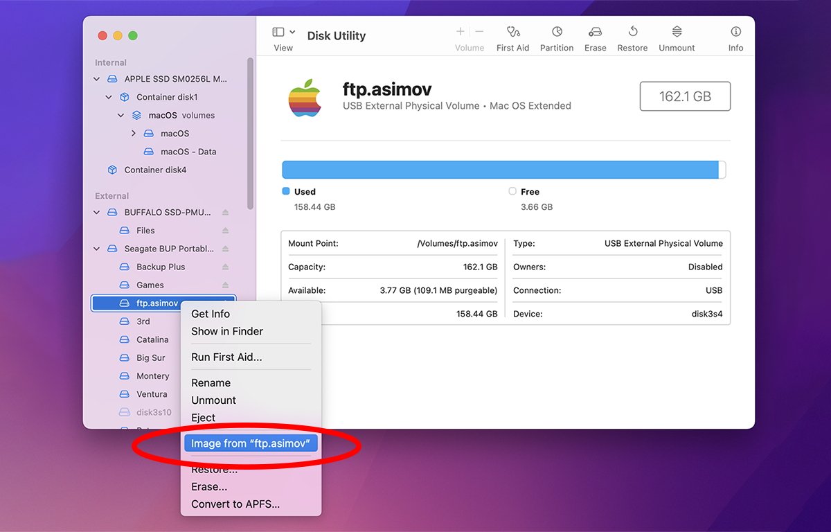Click the disk icon next to Montery
Image resolution: width=831 pixels, height=532 pixels.
(125, 376)
